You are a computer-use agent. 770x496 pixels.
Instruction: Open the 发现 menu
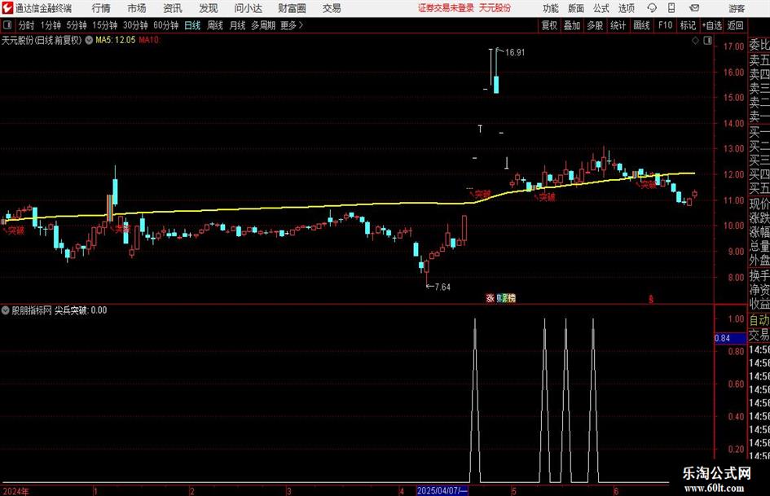[209, 8]
